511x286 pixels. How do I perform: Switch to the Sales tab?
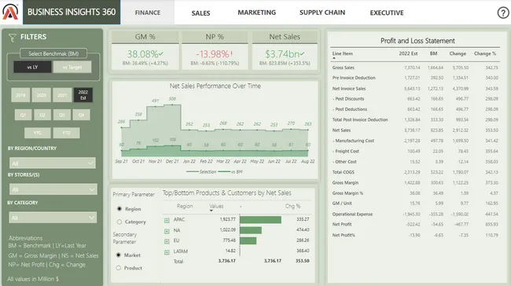[200, 13]
